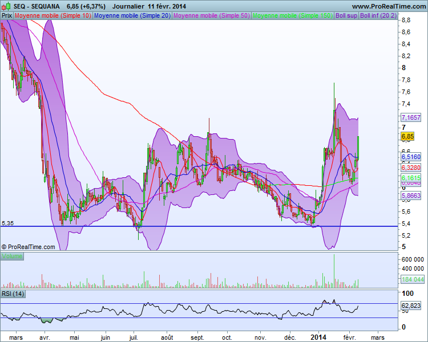
Task: Click the Boll inf (20 2) label
Action: (378, 15)
